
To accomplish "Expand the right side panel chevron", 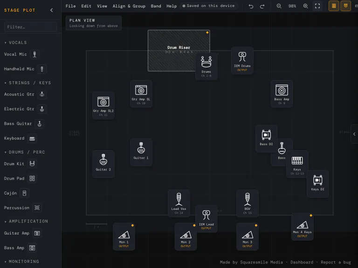I will click(354, 134).
